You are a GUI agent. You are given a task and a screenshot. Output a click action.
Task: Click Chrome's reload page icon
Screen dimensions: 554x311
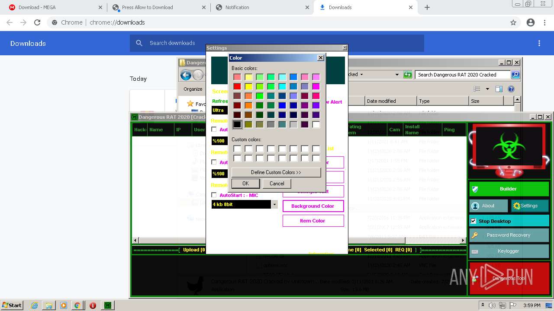(37, 22)
